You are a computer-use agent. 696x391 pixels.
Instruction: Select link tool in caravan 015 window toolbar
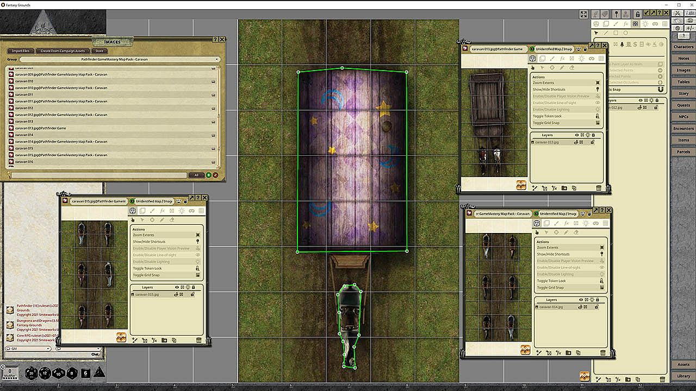(191, 211)
